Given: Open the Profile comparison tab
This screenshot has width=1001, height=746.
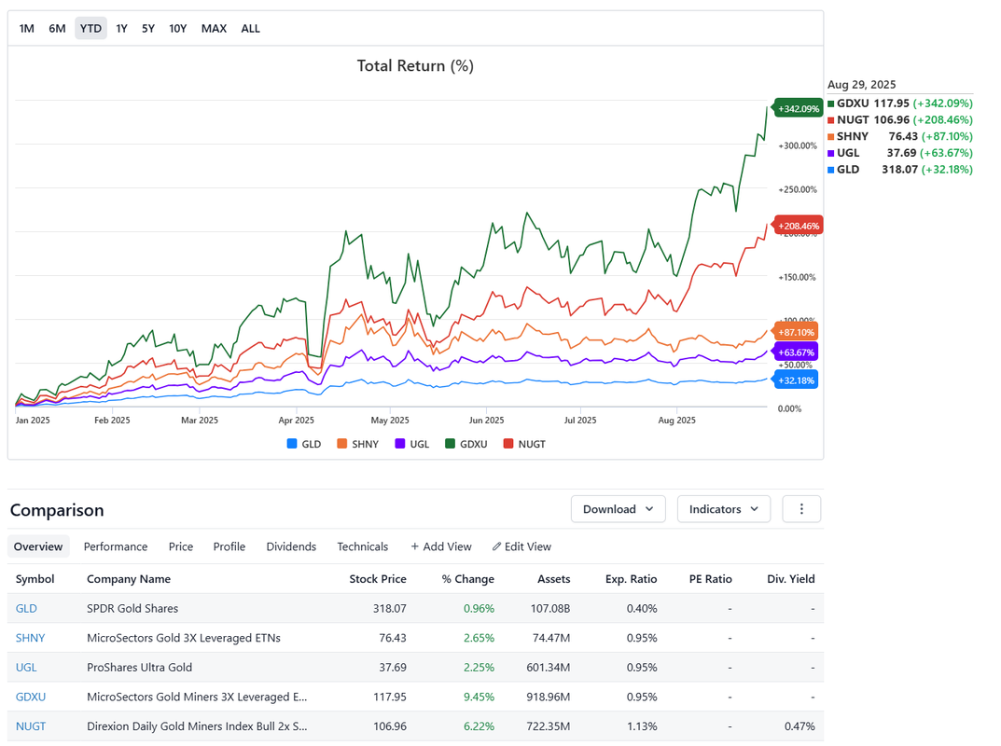Looking at the screenshot, I should click(229, 546).
